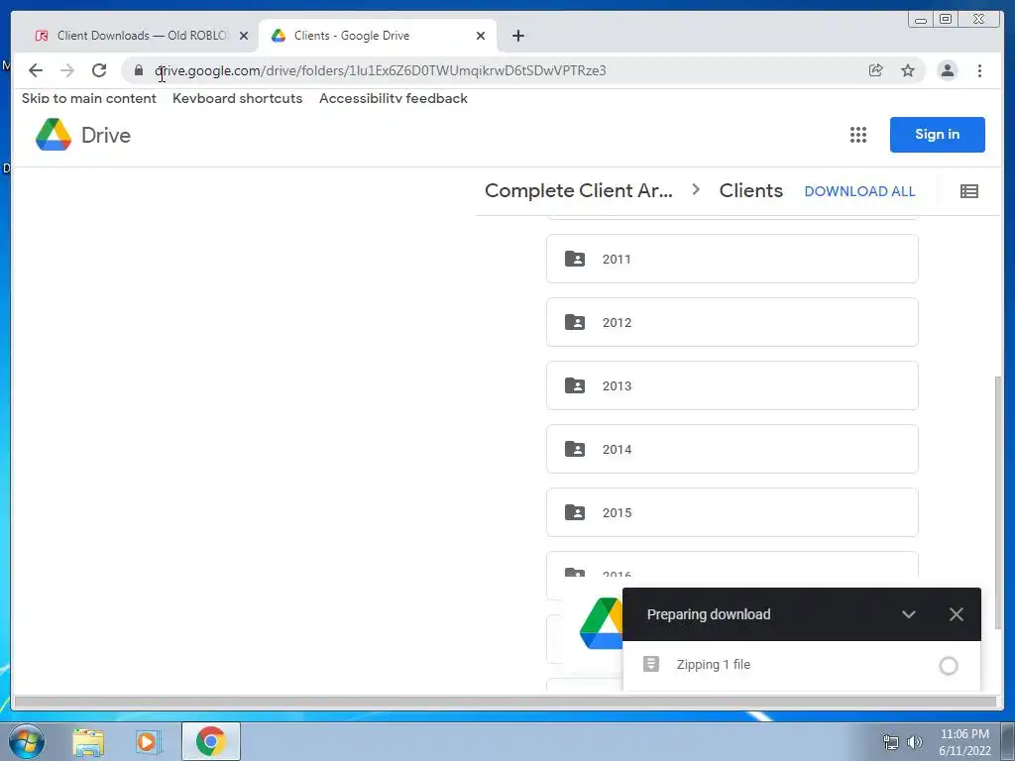Collapse the Preparing download panel

(x=908, y=614)
